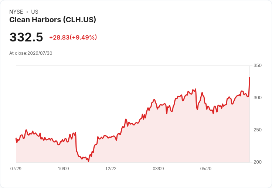The height and width of the screenshot is (188, 272).
Task: Click the 332.5 current price
Action: 26,37
